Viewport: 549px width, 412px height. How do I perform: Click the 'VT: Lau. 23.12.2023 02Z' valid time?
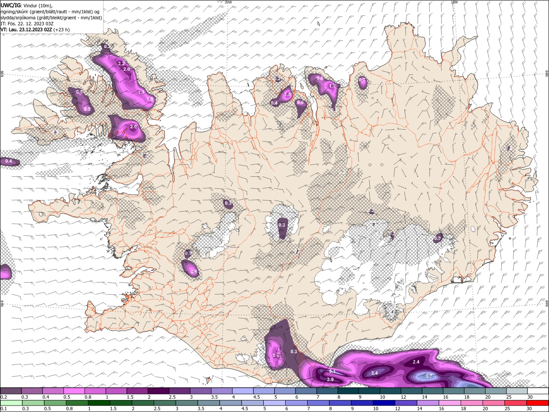[x=26, y=30]
